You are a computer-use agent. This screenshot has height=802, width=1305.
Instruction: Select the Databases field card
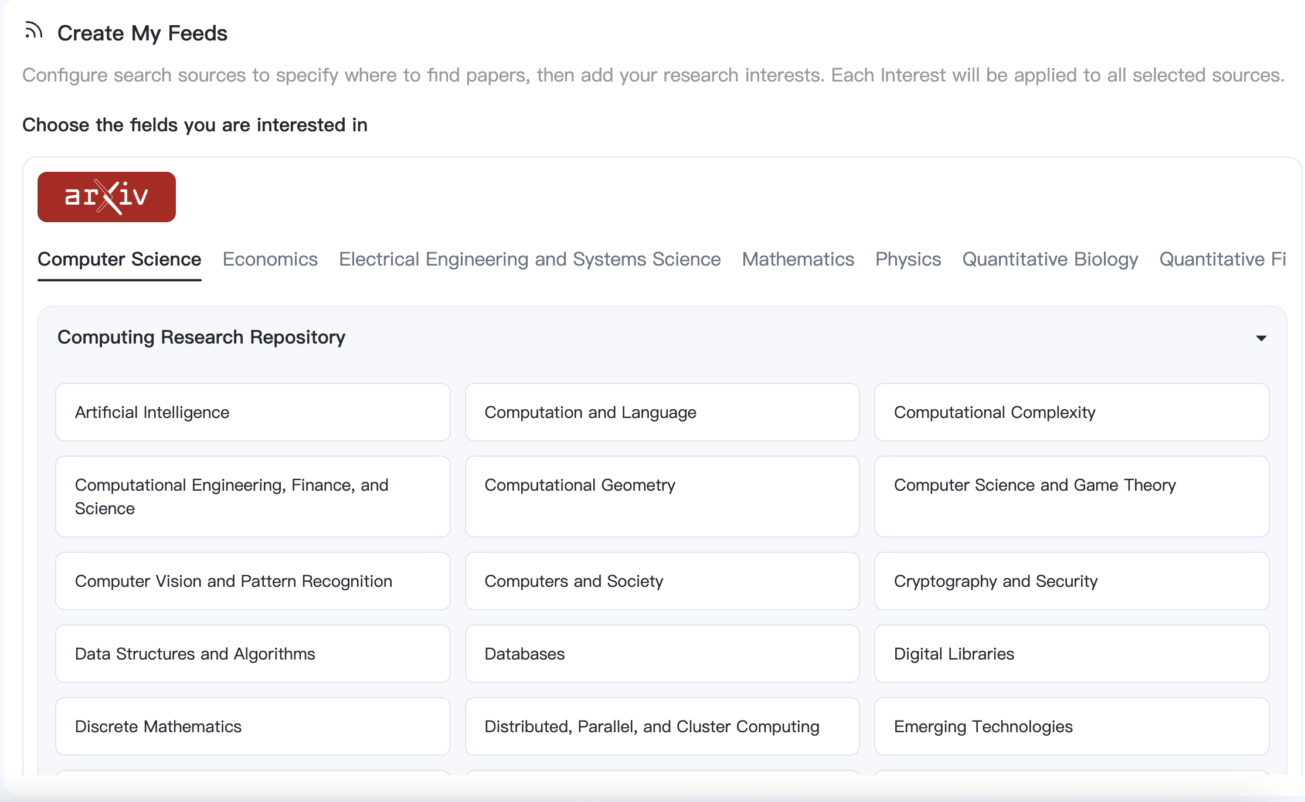662,654
